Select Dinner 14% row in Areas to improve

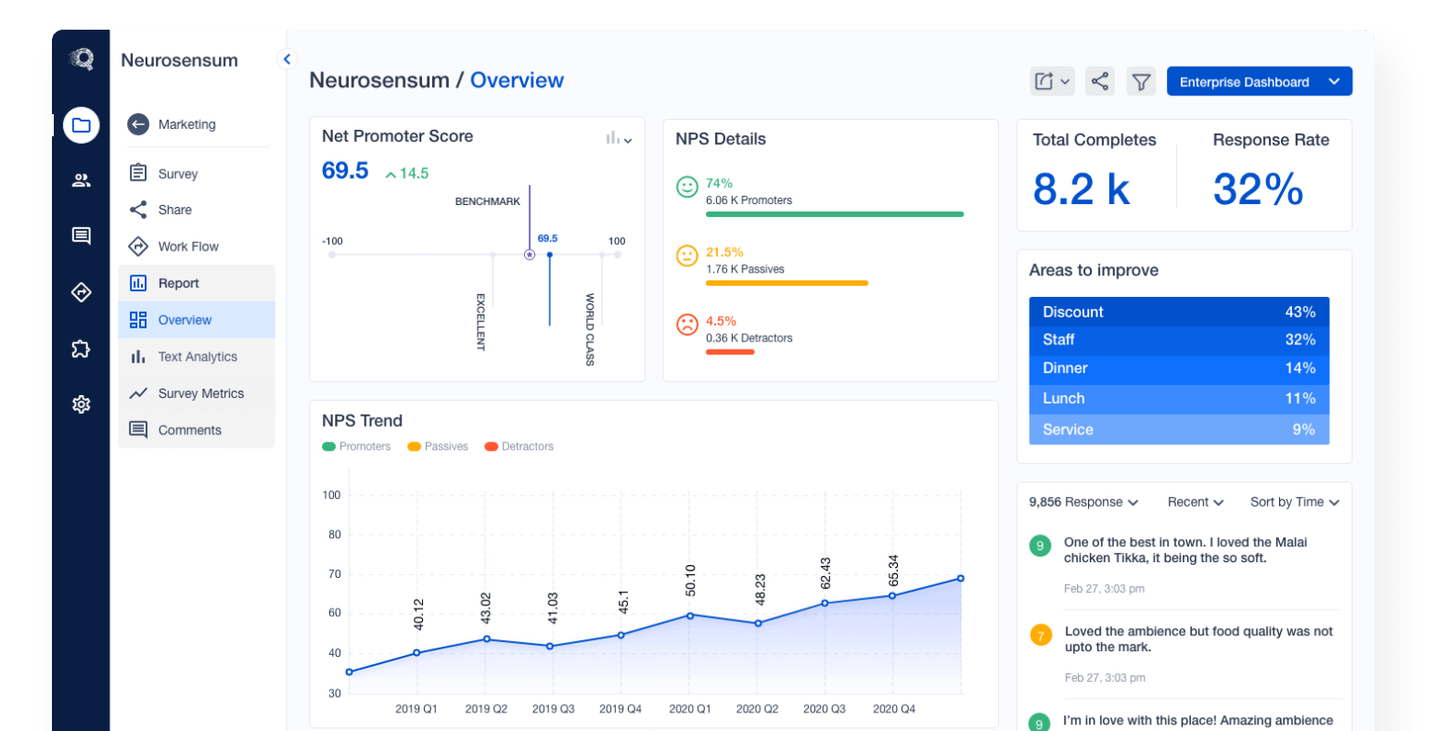point(1179,368)
